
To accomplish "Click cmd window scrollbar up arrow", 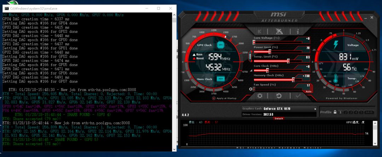I will (174, 15).
